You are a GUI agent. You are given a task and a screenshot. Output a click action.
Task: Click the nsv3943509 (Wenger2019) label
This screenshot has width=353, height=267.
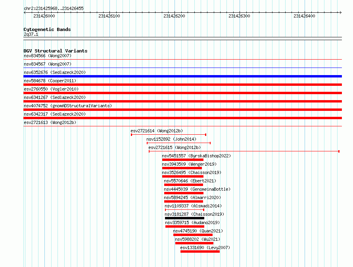(x=189, y=164)
